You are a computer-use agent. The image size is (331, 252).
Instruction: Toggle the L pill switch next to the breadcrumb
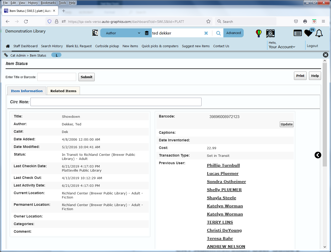[56, 55]
